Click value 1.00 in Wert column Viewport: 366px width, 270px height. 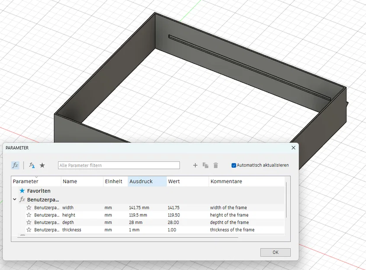172,230
